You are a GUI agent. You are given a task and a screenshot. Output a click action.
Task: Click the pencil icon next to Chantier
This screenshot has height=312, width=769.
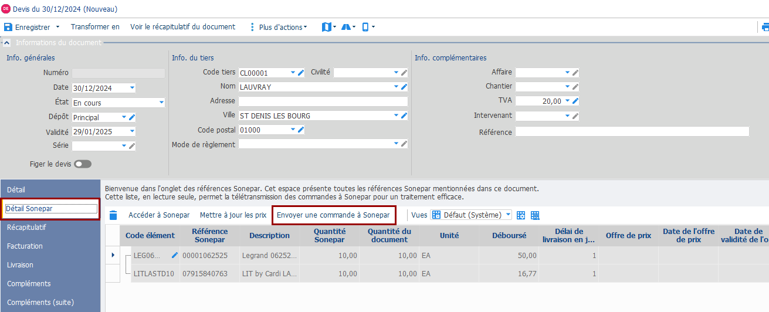click(575, 87)
